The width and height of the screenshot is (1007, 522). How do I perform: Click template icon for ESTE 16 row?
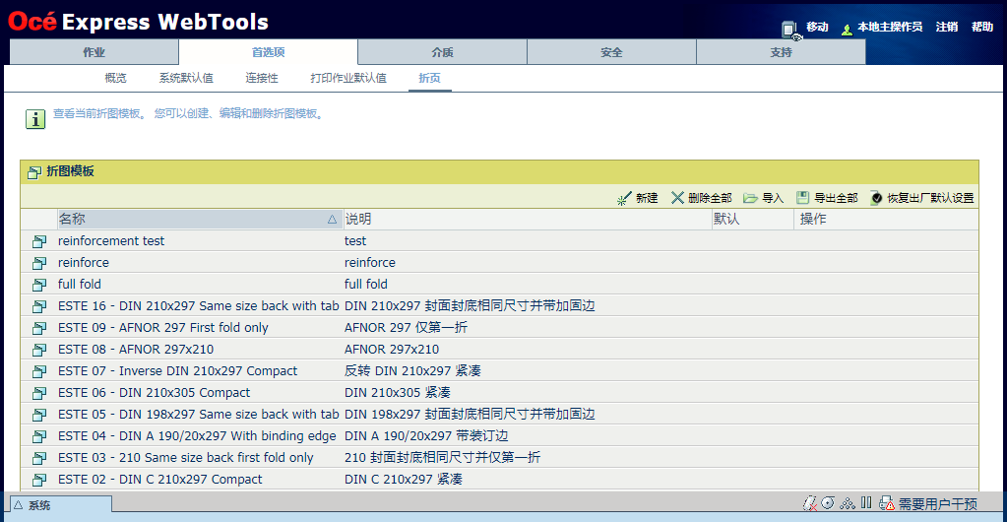pyautogui.click(x=39, y=306)
